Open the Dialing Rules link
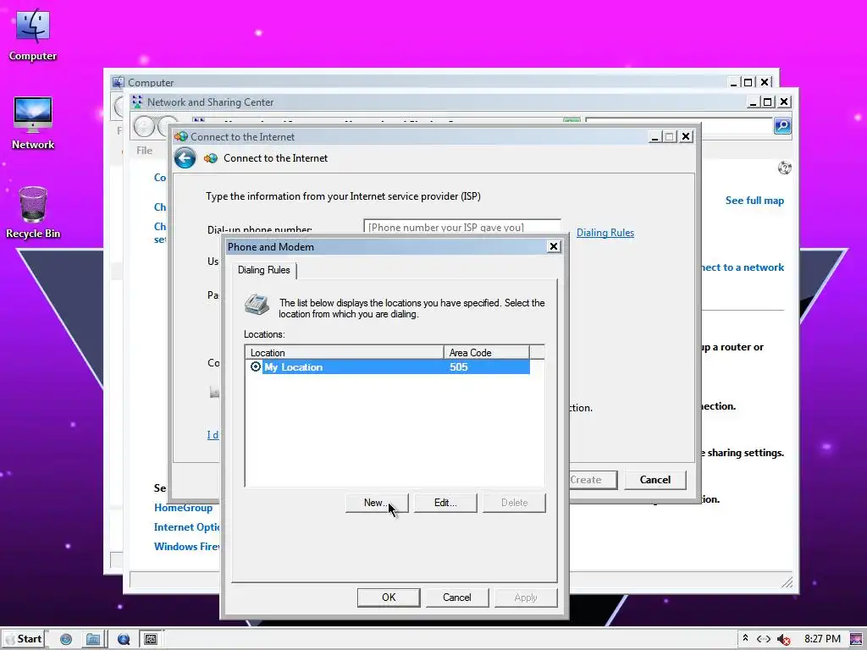 pyautogui.click(x=605, y=233)
